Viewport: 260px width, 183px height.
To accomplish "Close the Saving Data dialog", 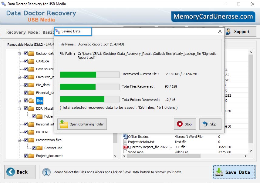I will click(220, 31).
